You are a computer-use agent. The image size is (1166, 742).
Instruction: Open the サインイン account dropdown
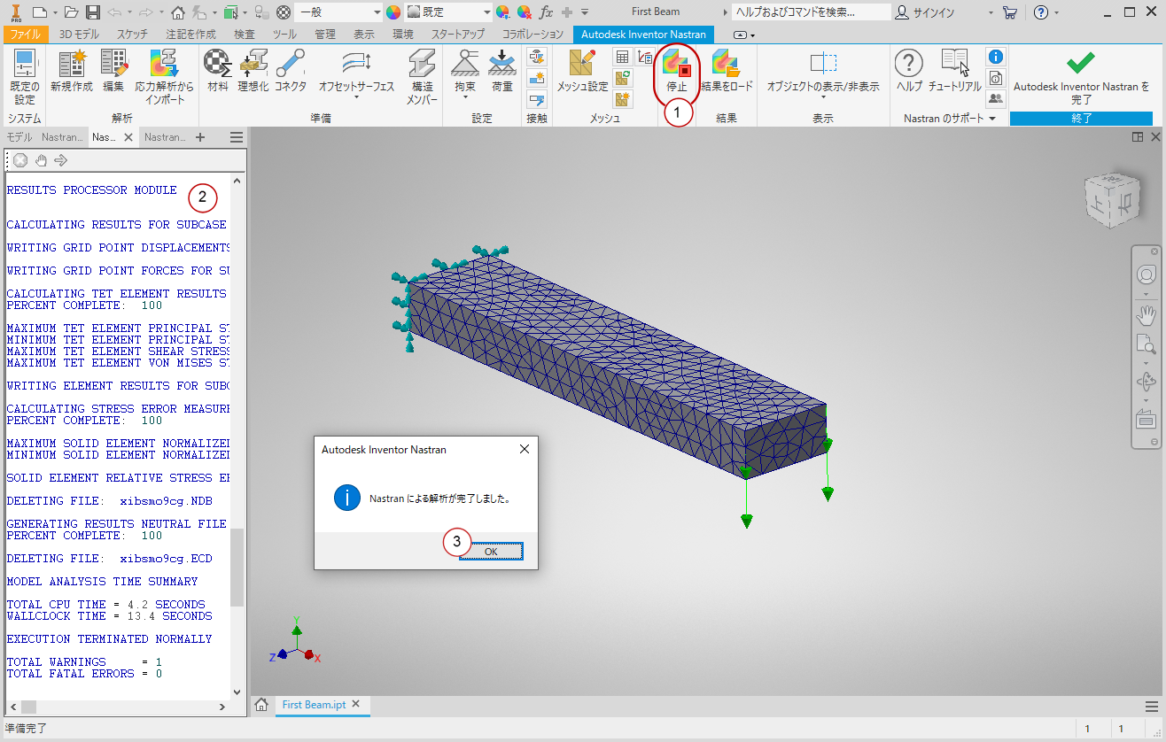point(991,12)
